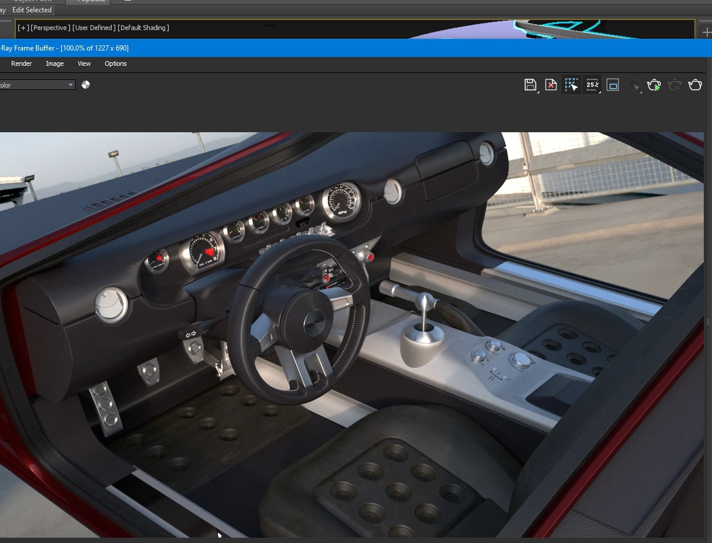Click the frame buffer title bar
712x543 pixels.
pos(356,48)
